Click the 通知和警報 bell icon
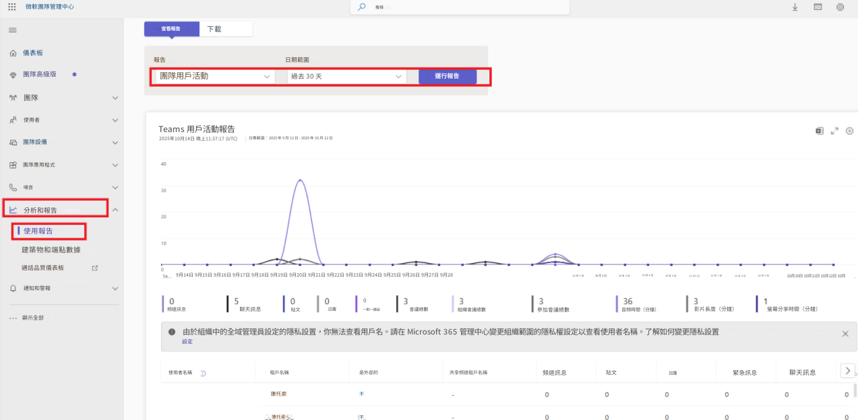The image size is (858, 420). pos(13,288)
